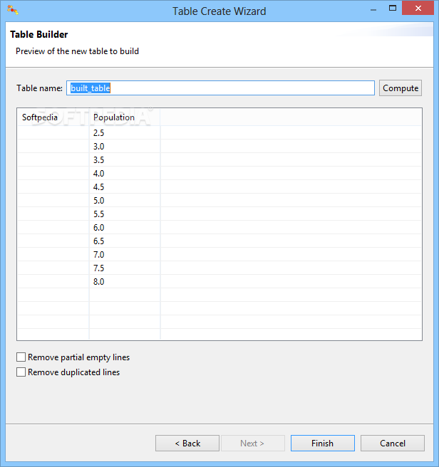This screenshot has width=439, height=467.
Task: Click the Finish button
Action: pos(323,444)
